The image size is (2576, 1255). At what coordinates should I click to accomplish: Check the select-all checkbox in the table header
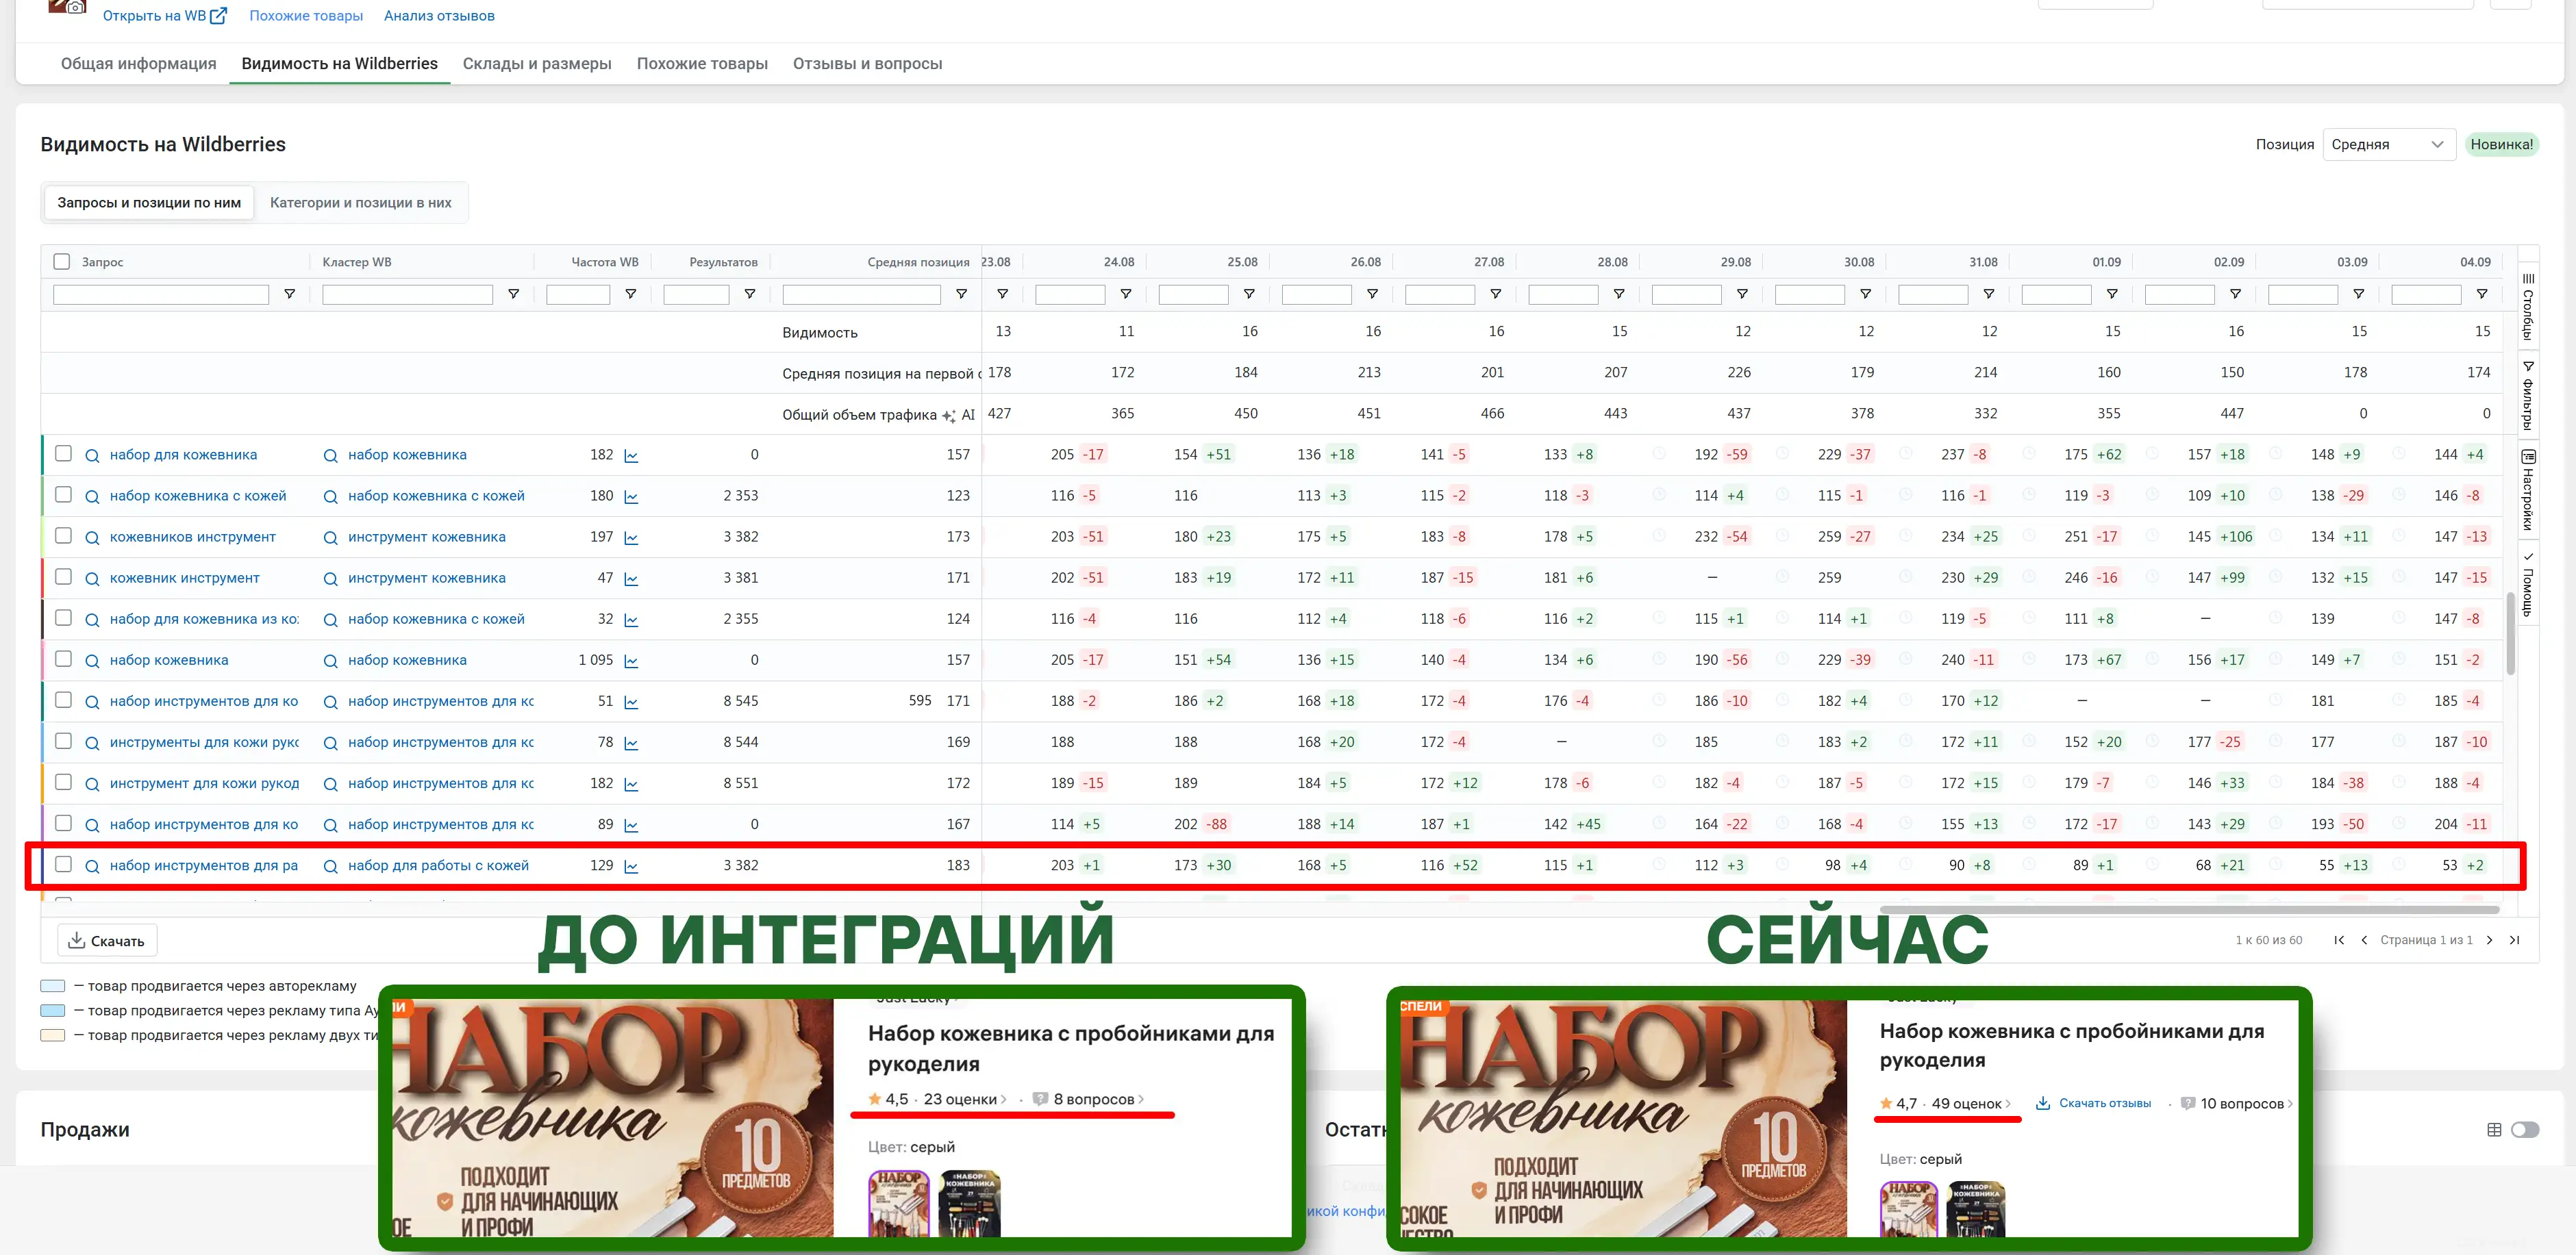[62, 260]
